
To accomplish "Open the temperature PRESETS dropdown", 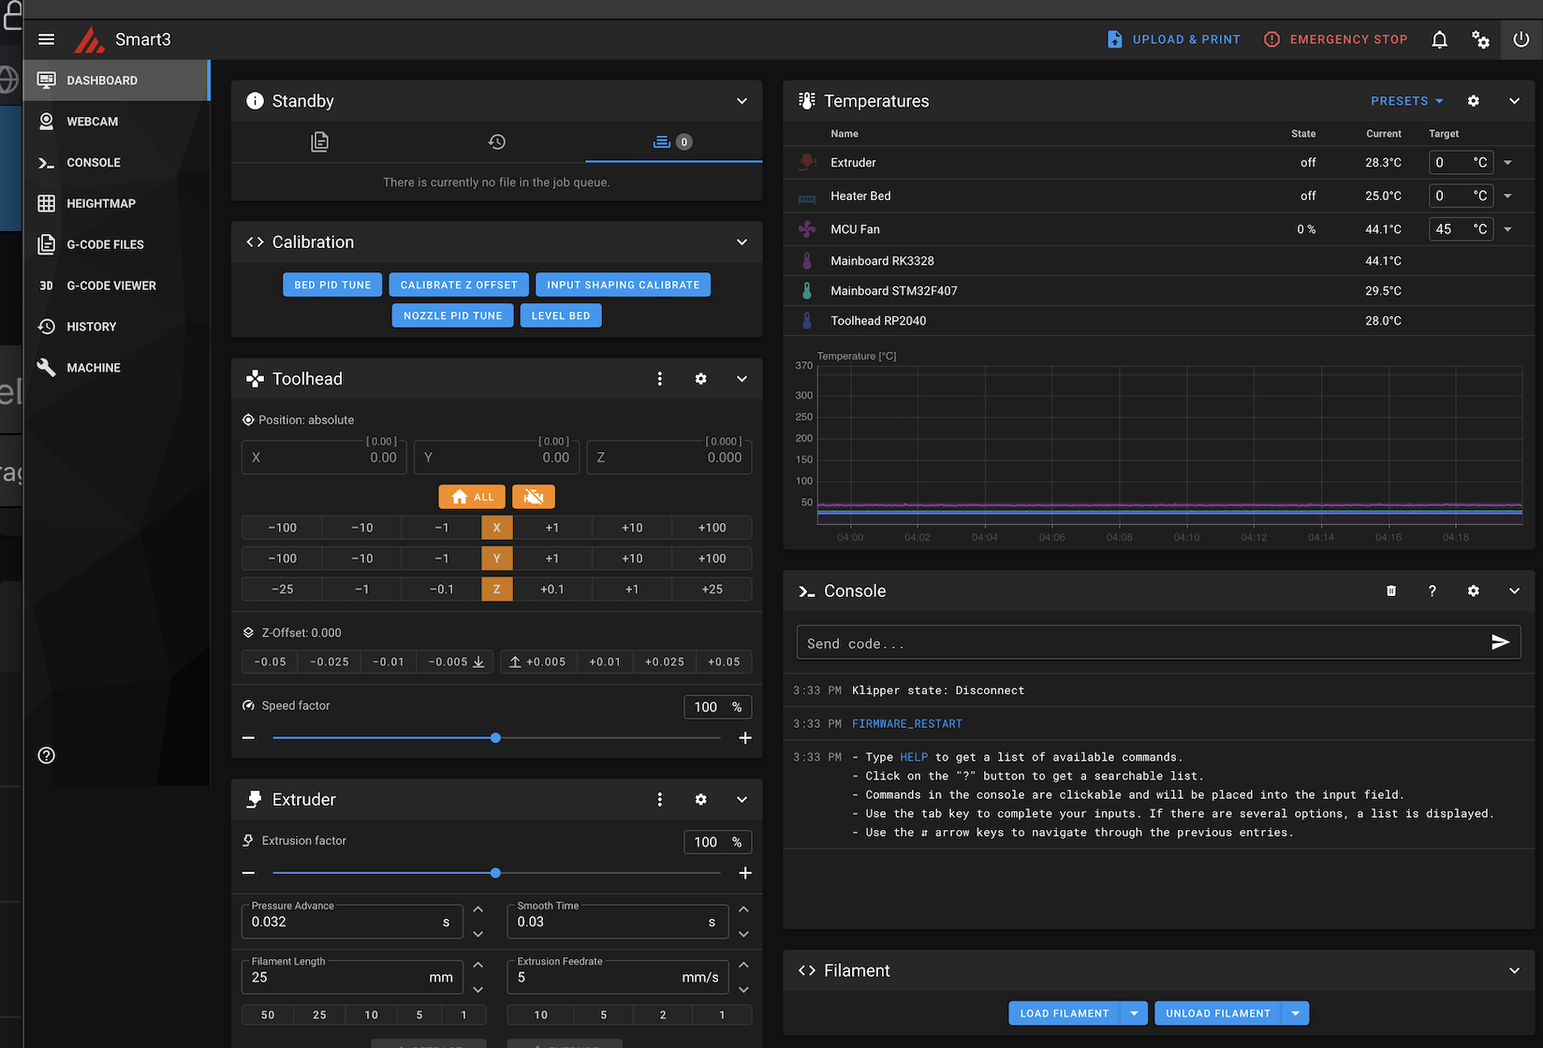I will click(1407, 101).
